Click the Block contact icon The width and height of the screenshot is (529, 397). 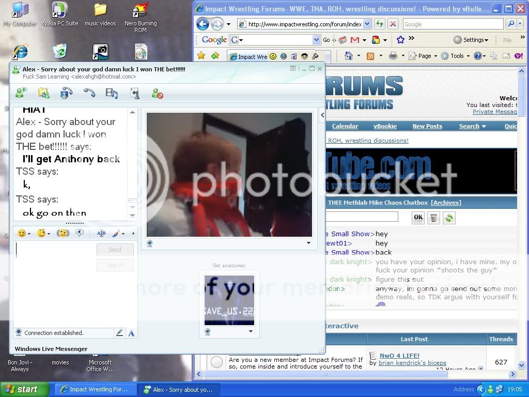point(157,94)
